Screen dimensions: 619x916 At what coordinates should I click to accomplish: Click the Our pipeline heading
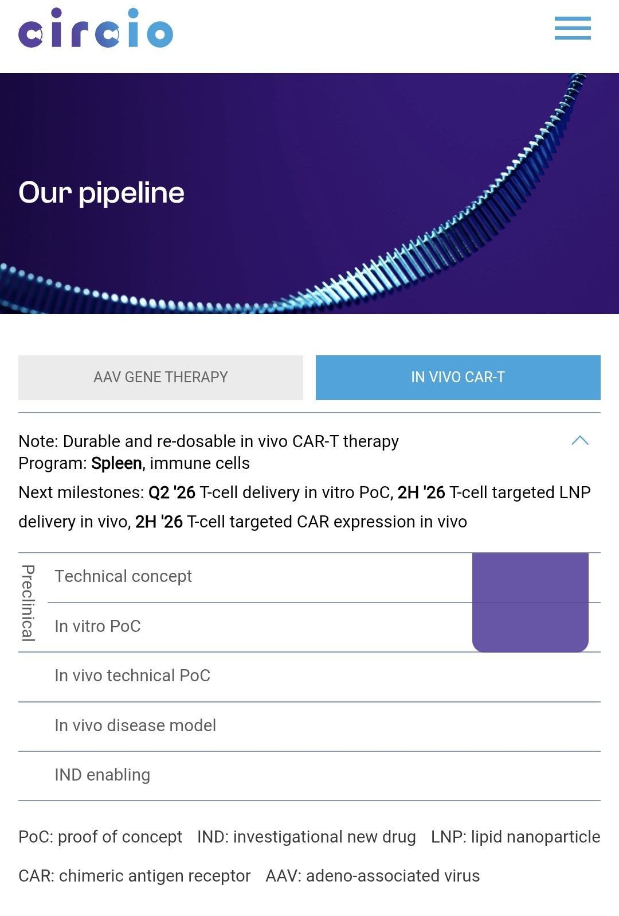(x=101, y=193)
